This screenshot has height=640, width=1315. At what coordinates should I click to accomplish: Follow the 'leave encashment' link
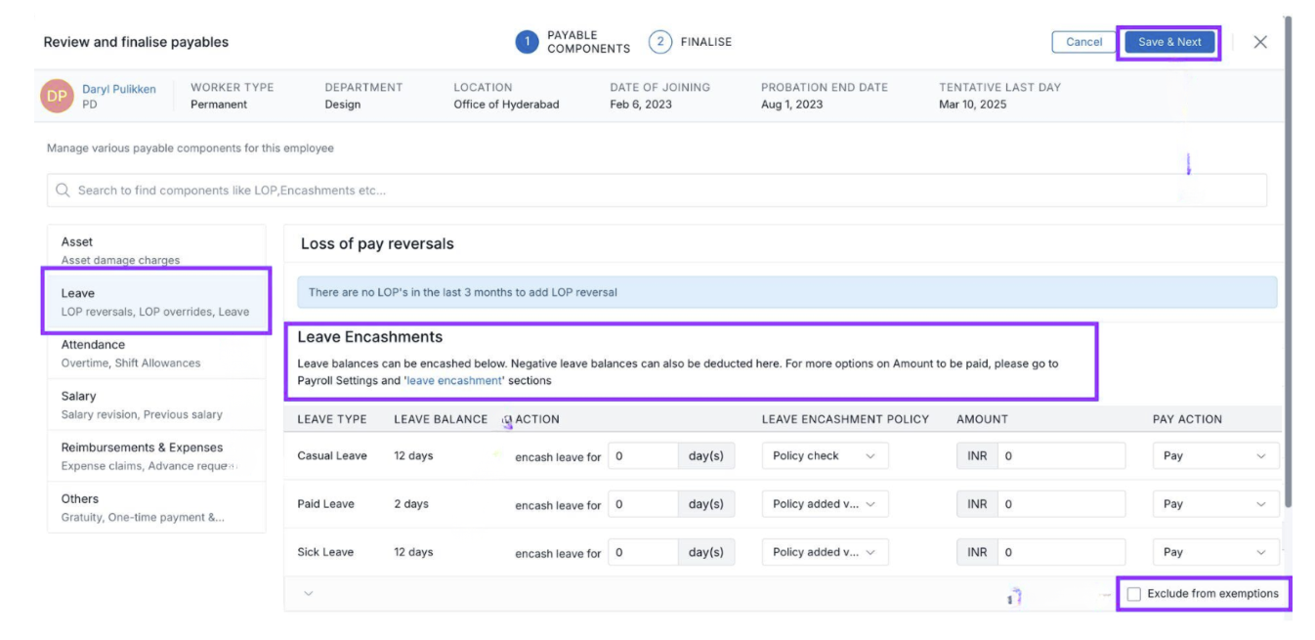click(453, 380)
